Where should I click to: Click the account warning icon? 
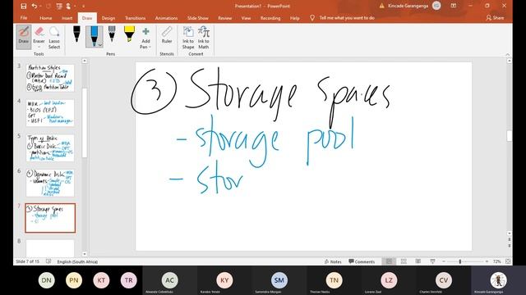point(381,6)
